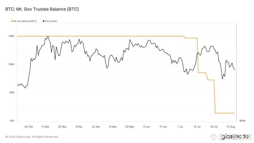254x143 pixels.
Task: Click the black Price legend dot
Action: click(x=43, y=21)
